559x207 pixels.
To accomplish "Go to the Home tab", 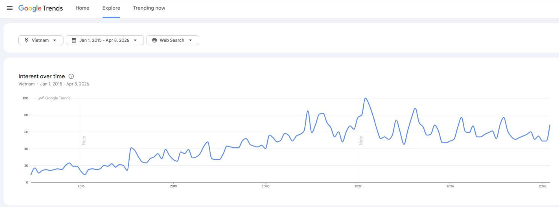I will click(82, 8).
